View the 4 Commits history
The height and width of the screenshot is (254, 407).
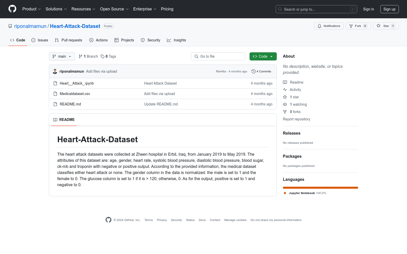point(261,71)
